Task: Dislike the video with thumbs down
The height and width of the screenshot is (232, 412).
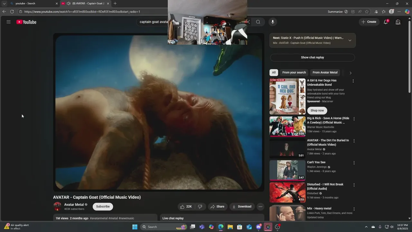Action: tap(200, 207)
